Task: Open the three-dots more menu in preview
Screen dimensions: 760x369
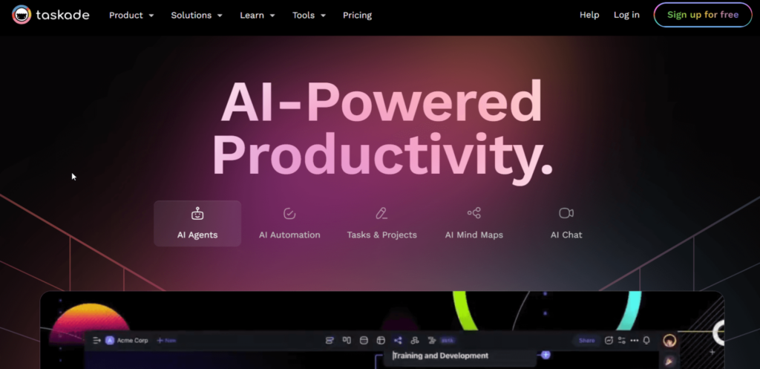Action: click(634, 341)
